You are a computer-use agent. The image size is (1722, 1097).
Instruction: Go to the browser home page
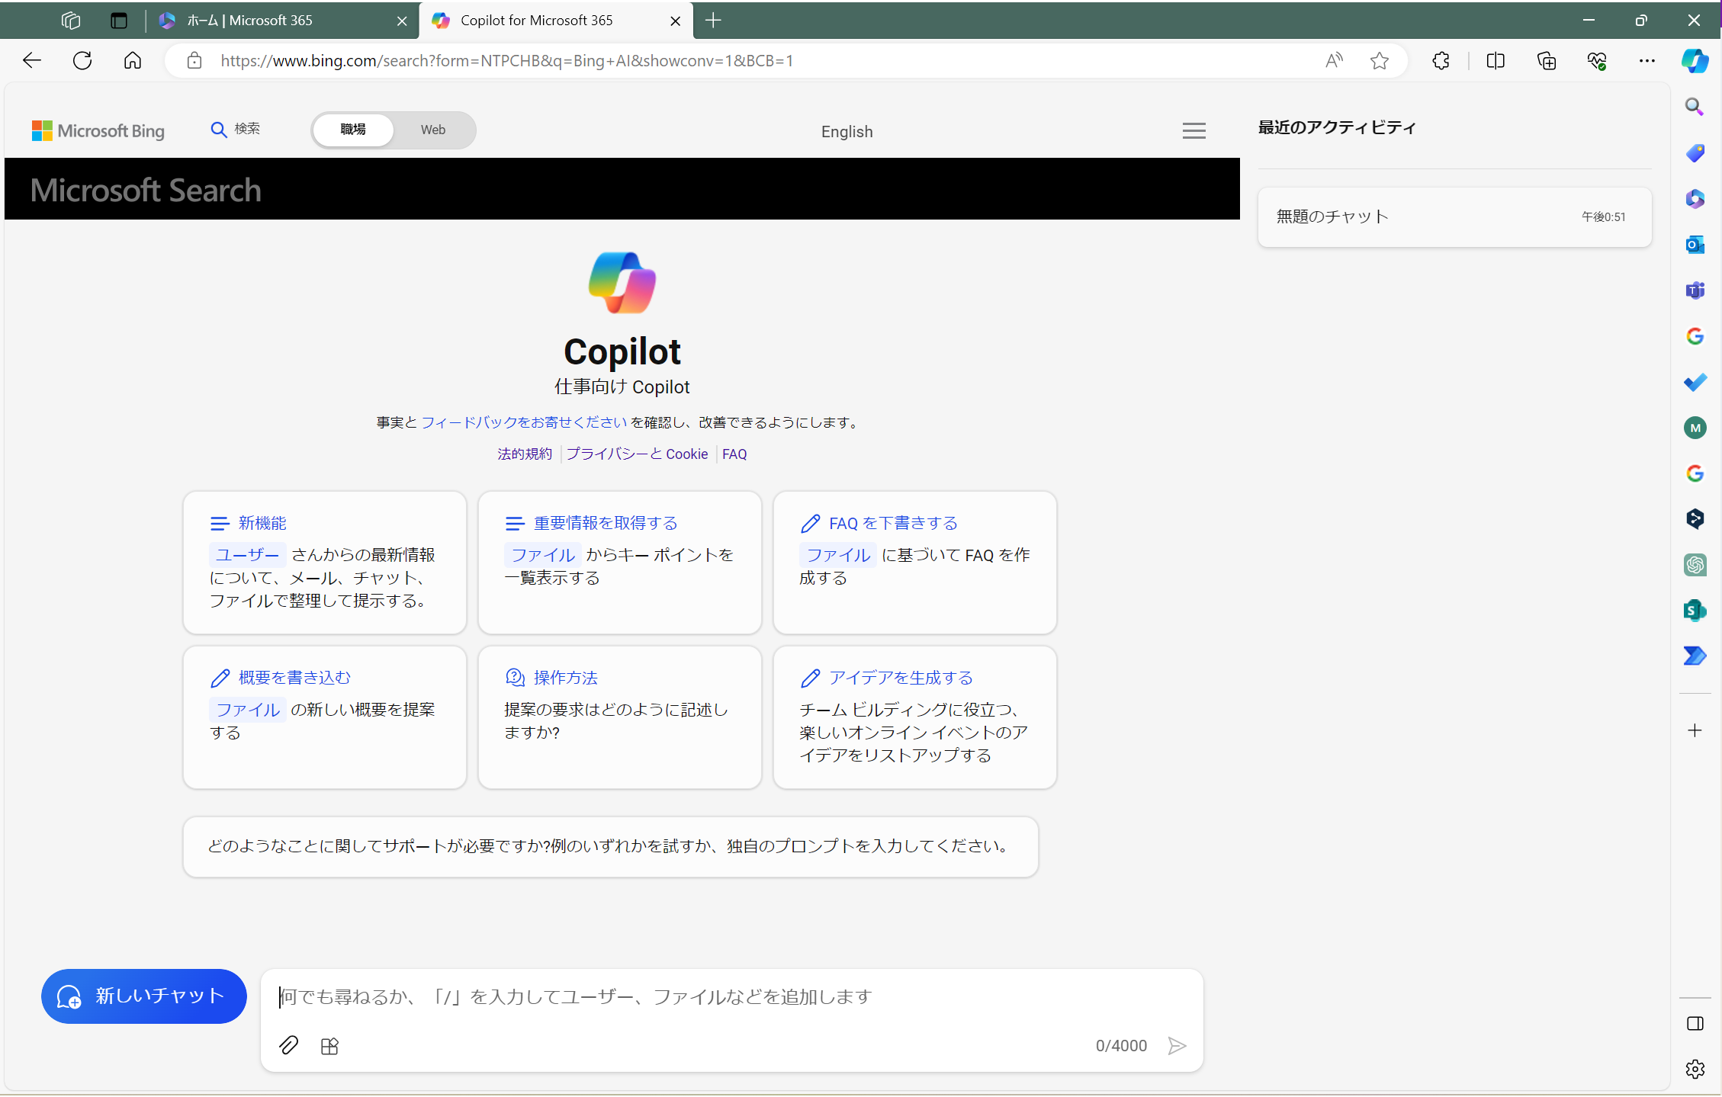point(133,61)
